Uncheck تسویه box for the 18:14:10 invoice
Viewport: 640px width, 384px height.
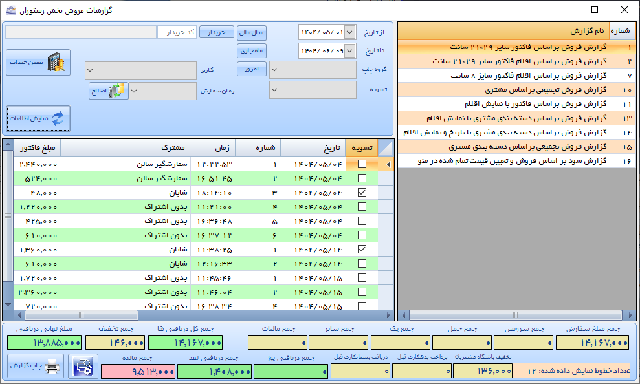tap(362, 193)
